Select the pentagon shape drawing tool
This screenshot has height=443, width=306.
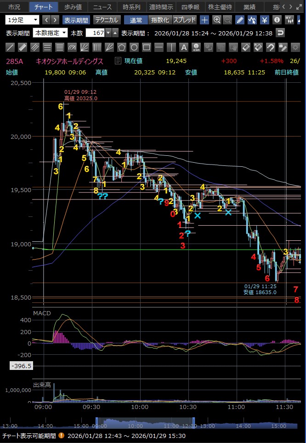click(x=121, y=47)
